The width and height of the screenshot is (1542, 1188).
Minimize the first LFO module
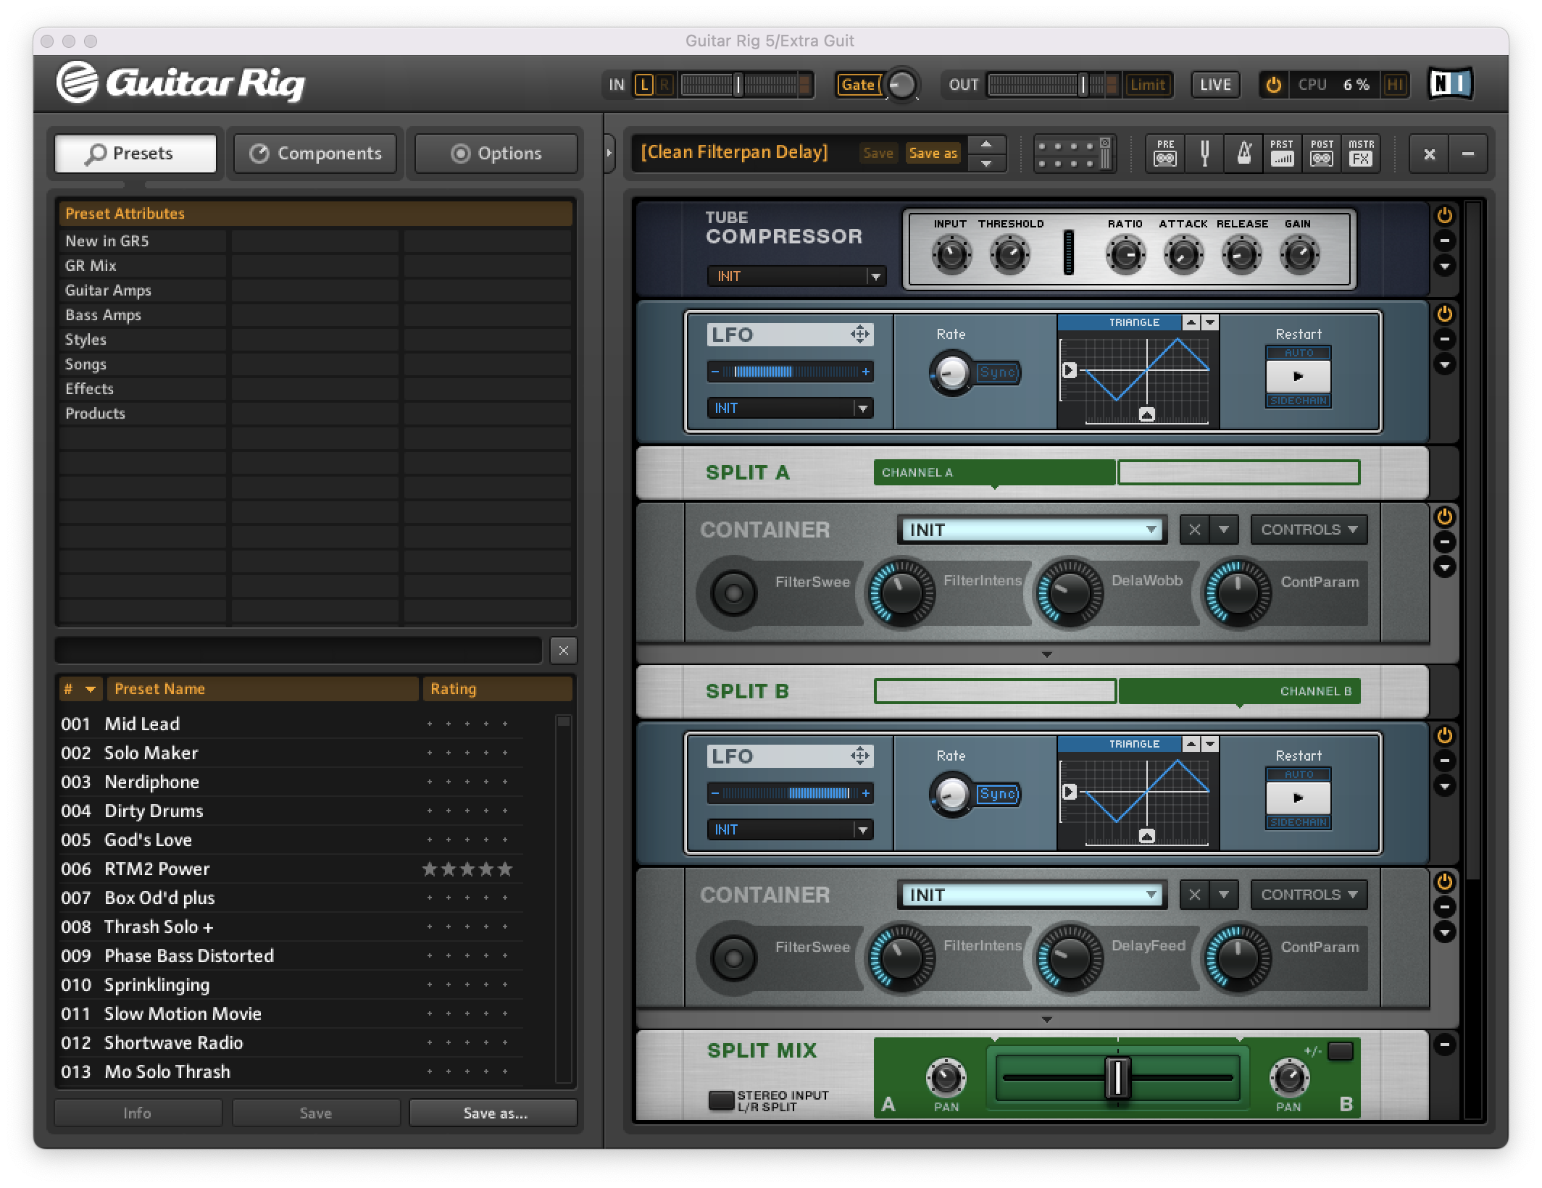1444,339
